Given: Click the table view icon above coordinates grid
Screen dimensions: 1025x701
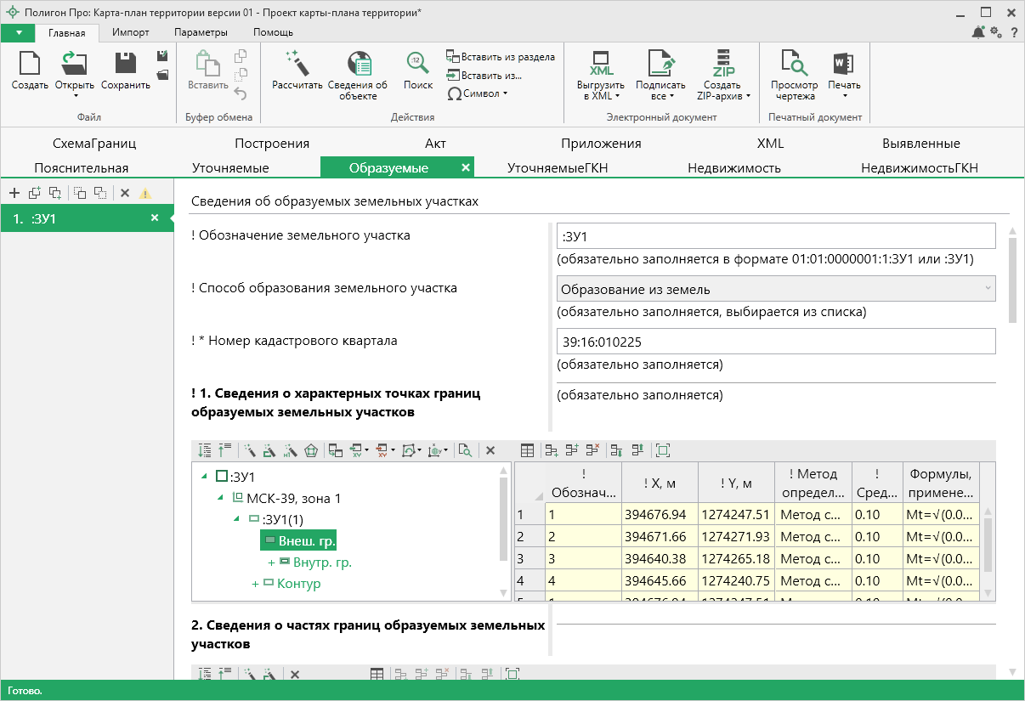Looking at the screenshot, I should coord(527,450).
